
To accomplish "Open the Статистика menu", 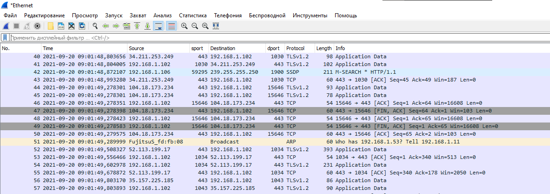I will tap(193, 15).
